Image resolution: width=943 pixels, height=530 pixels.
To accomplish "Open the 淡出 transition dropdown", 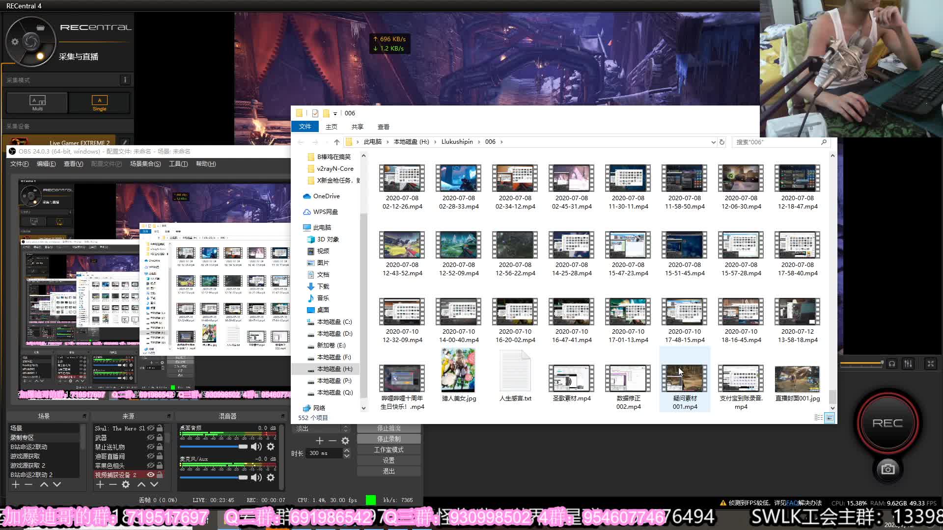I will point(322,428).
